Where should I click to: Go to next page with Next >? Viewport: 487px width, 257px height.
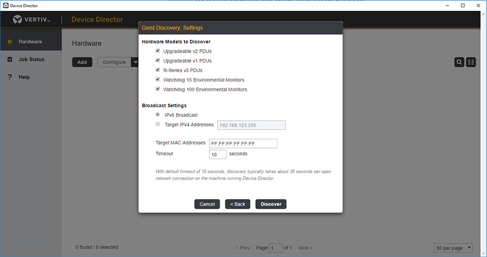[306, 248]
